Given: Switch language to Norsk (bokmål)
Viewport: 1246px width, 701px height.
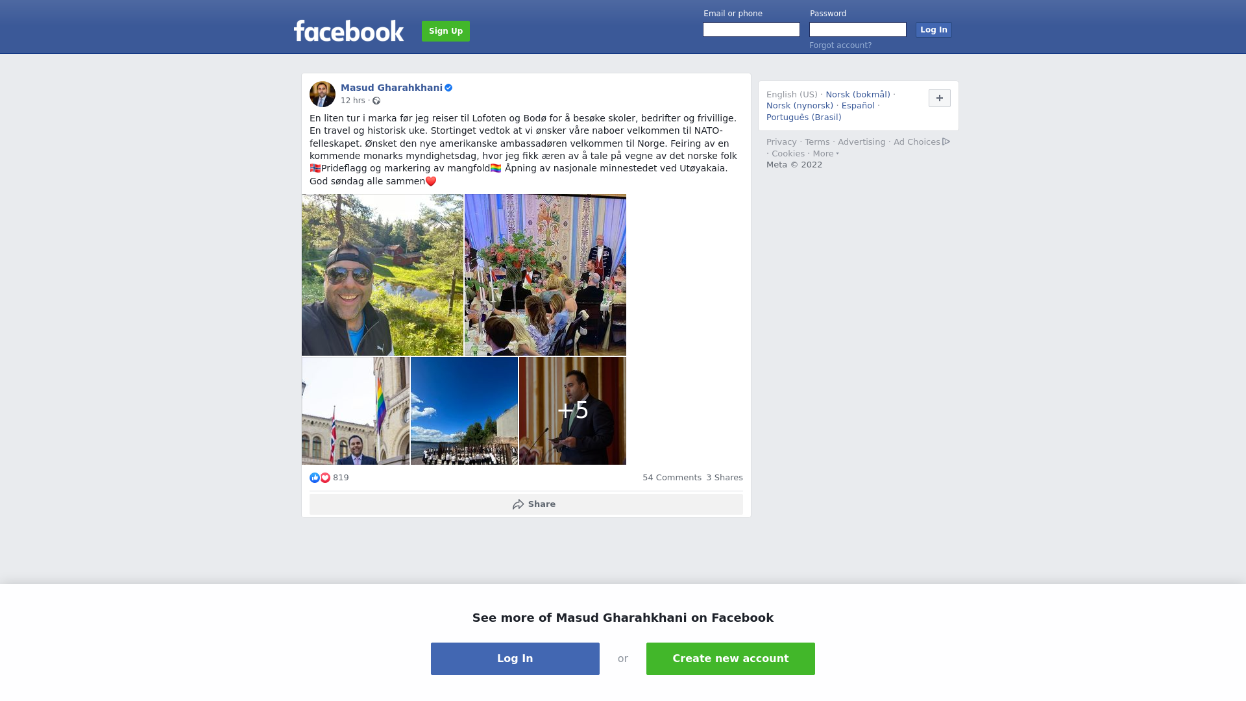Looking at the screenshot, I should [x=858, y=95].
